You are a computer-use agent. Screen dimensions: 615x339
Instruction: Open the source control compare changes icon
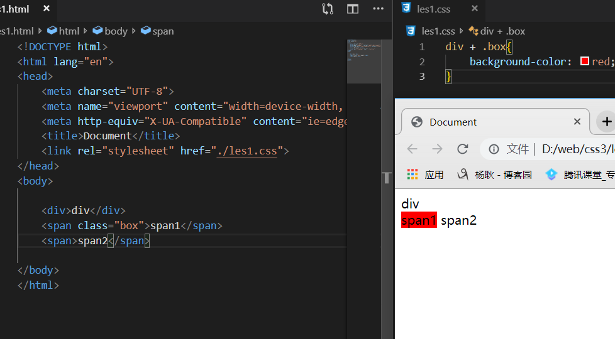coord(328,9)
